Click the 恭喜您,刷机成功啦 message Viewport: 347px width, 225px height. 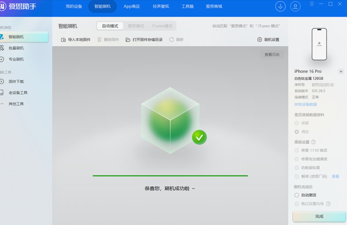click(170, 188)
